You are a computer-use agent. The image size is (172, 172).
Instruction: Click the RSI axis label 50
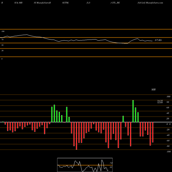pyautogui.click(x=2, y=45)
